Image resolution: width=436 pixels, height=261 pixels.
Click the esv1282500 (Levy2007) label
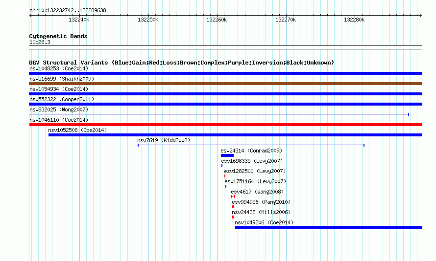[255, 171]
